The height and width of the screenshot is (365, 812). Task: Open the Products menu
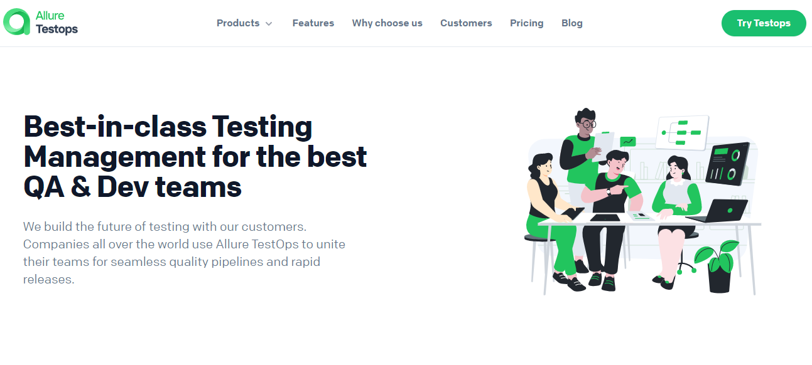[238, 23]
